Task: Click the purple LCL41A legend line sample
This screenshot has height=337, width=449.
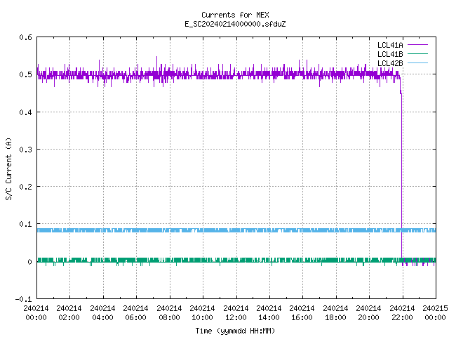Action: tap(417, 45)
